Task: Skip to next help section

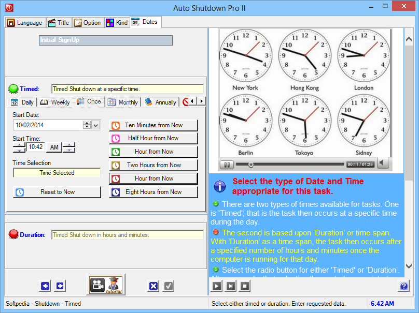Action: coord(231,286)
